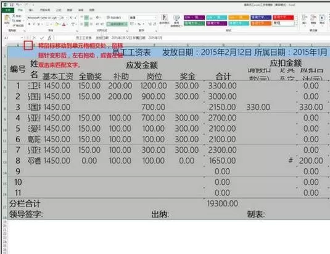Select the 330.00 deduction cell in the 调假扣款 column
Image resolution: width=330 pixels, height=254 pixels.
pos(258,108)
